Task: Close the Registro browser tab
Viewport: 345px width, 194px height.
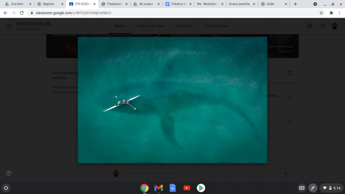Action: [x=62, y=4]
